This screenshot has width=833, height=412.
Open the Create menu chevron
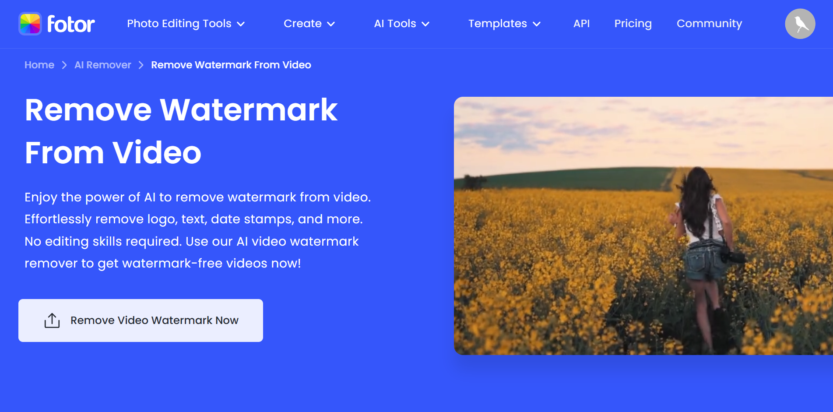pos(331,25)
